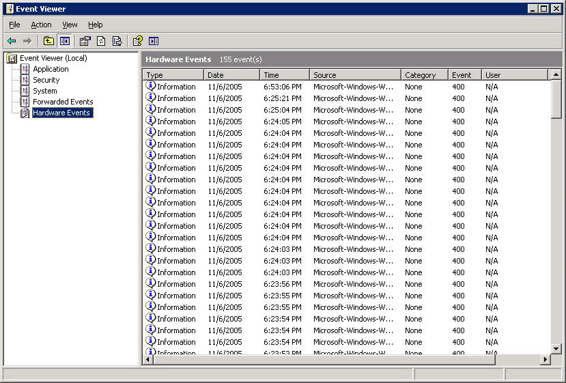The image size is (566, 383).
Task: Click the Show/Hide Action Pane icon
Action: tap(154, 41)
